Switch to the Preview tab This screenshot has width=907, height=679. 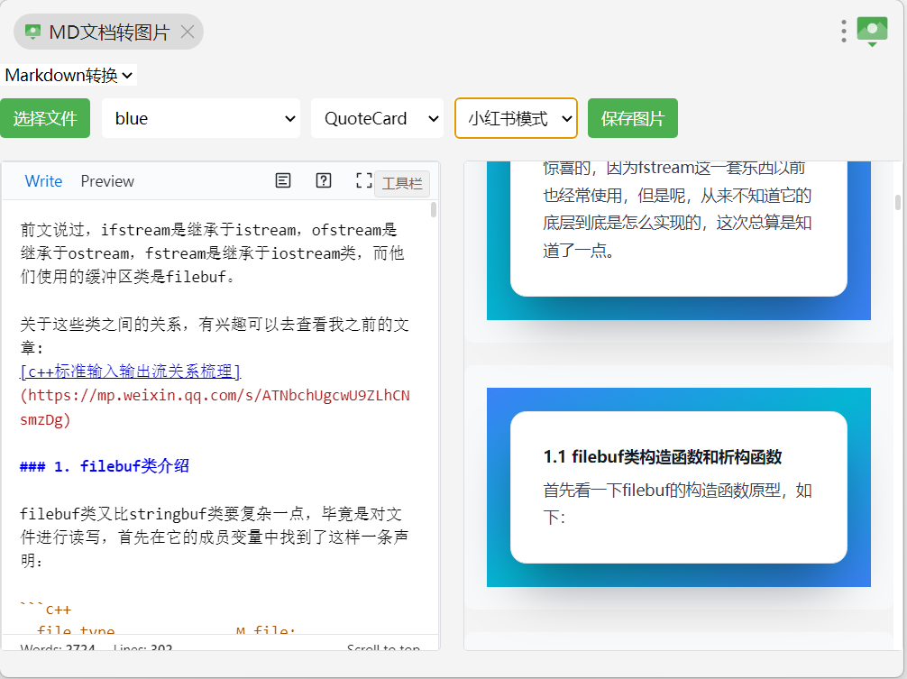coord(107,181)
